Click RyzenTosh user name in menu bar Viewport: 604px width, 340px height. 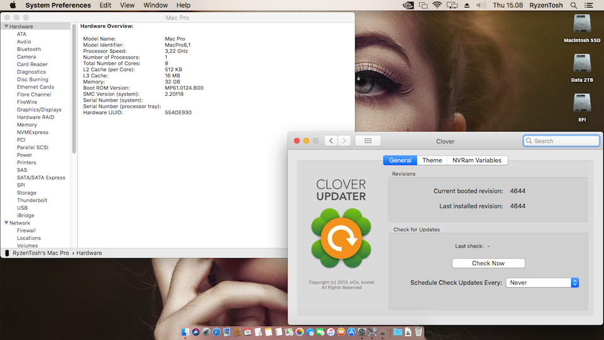(x=546, y=6)
